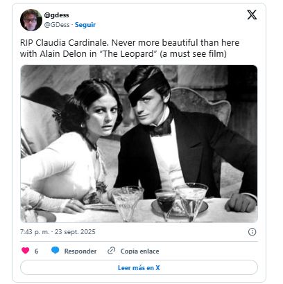
Task: Click the Copia enlace label
Action: tap(139, 251)
